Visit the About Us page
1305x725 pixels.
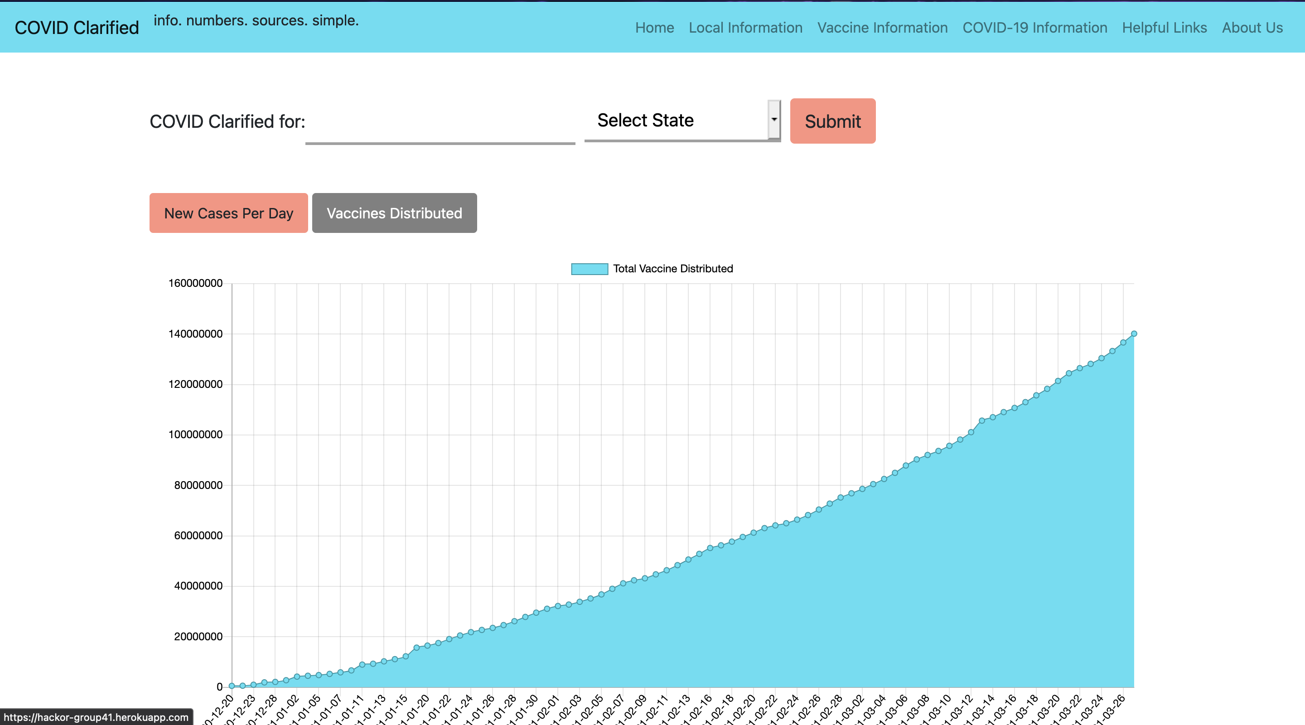tap(1252, 27)
